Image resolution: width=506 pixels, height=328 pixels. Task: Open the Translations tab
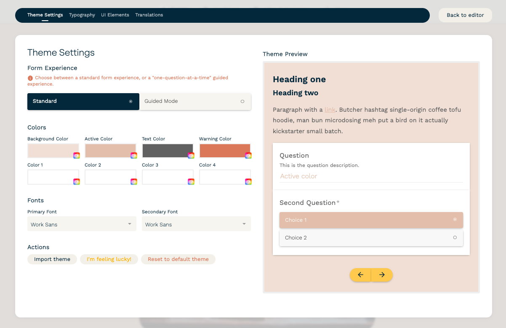pos(149,15)
